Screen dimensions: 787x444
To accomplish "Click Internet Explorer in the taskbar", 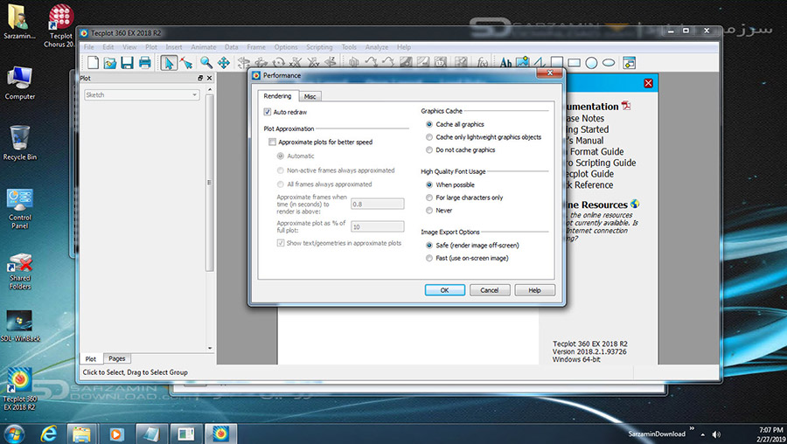I will [x=49, y=434].
